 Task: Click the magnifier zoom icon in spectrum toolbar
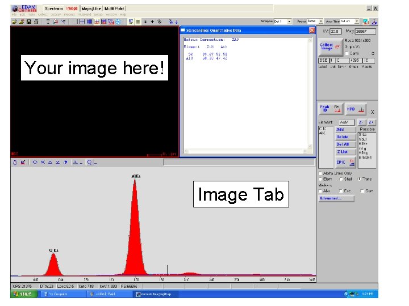(x=90, y=163)
